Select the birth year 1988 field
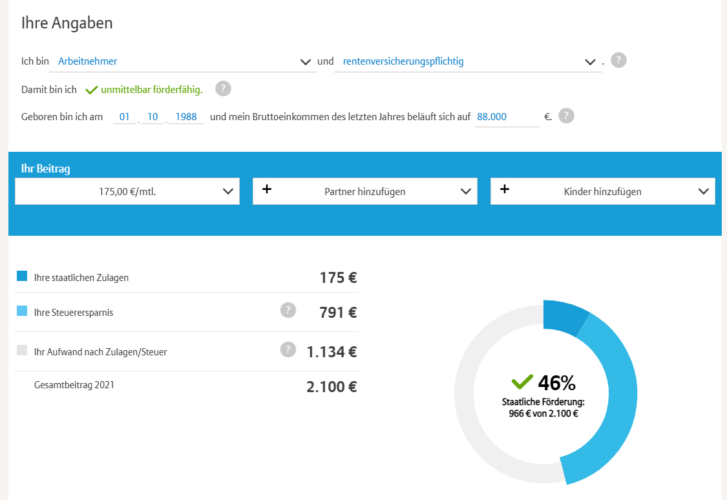727x500 pixels. click(186, 117)
